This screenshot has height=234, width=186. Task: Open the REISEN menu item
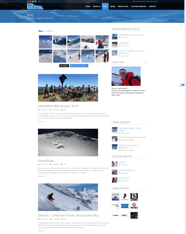click(113, 6)
